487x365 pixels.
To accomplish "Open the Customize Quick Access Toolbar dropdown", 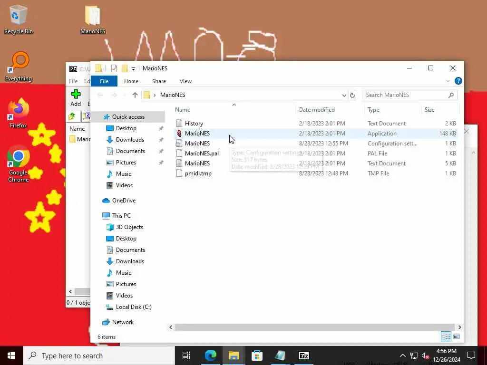I will point(133,68).
